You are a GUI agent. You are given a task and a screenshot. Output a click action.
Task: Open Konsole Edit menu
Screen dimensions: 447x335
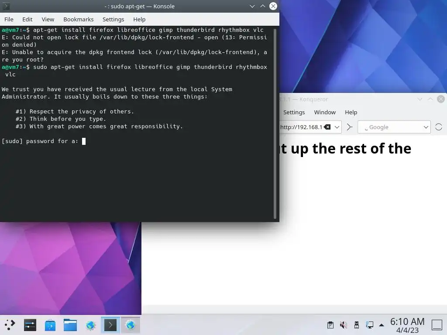(28, 19)
